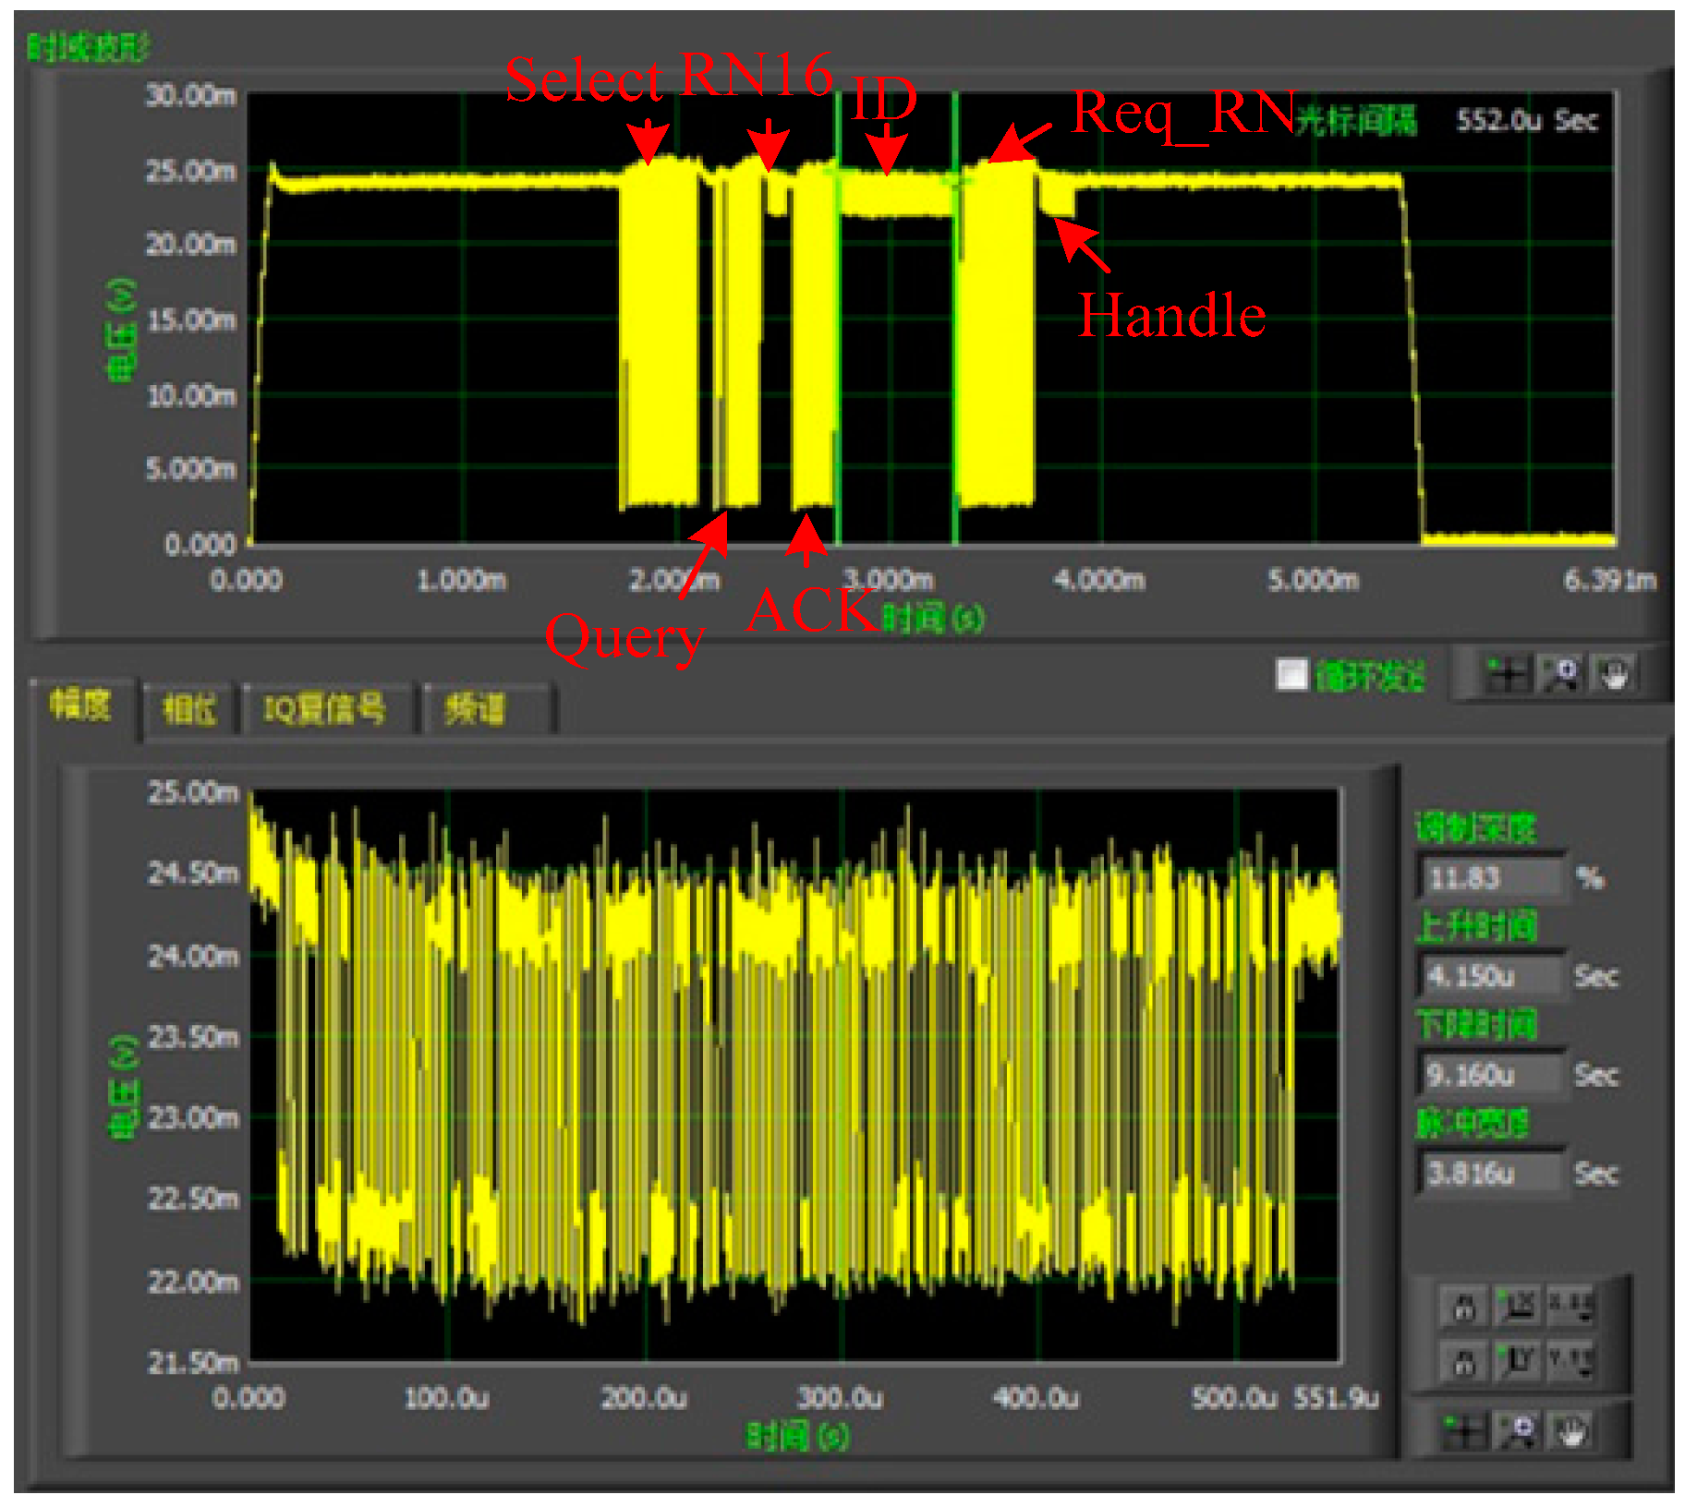This screenshot has width=1685, height=1507.
Task: Click the X-axis autoscale button
Action: (1518, 1306)
